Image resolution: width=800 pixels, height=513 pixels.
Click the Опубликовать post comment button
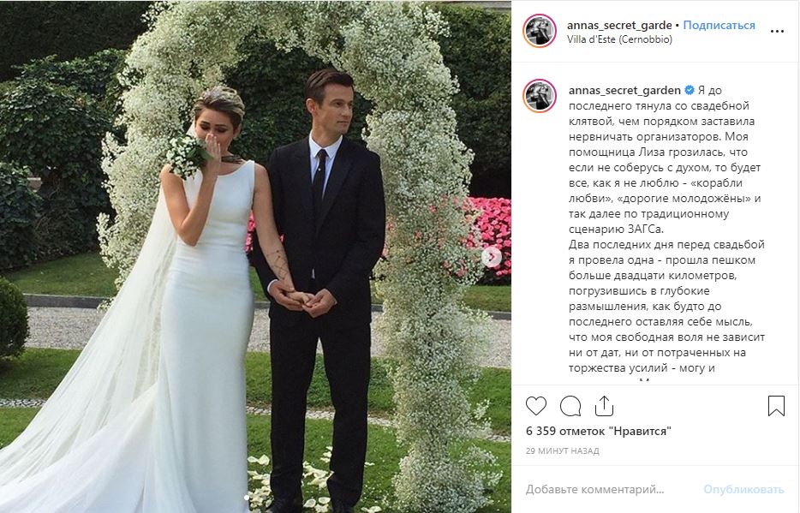743,490
